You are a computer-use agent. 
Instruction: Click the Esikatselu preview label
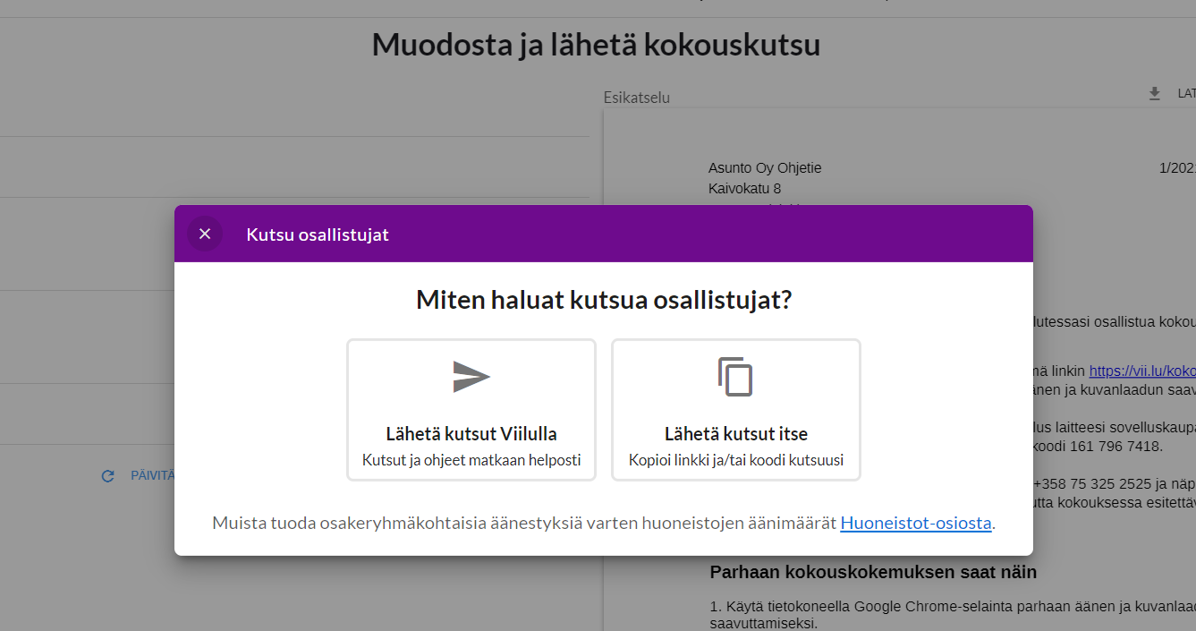pos(636,98)
